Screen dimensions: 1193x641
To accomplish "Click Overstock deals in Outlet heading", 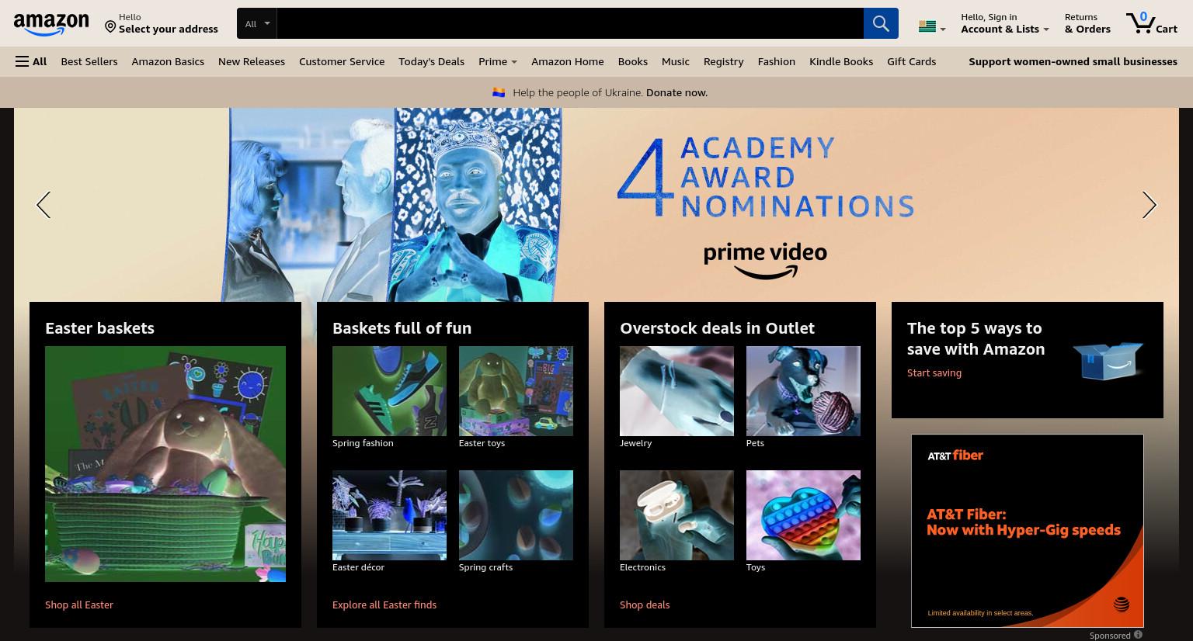I will click(x=717, y=328).
